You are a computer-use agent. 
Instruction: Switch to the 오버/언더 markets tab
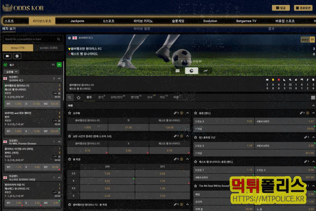coord(118,97)
